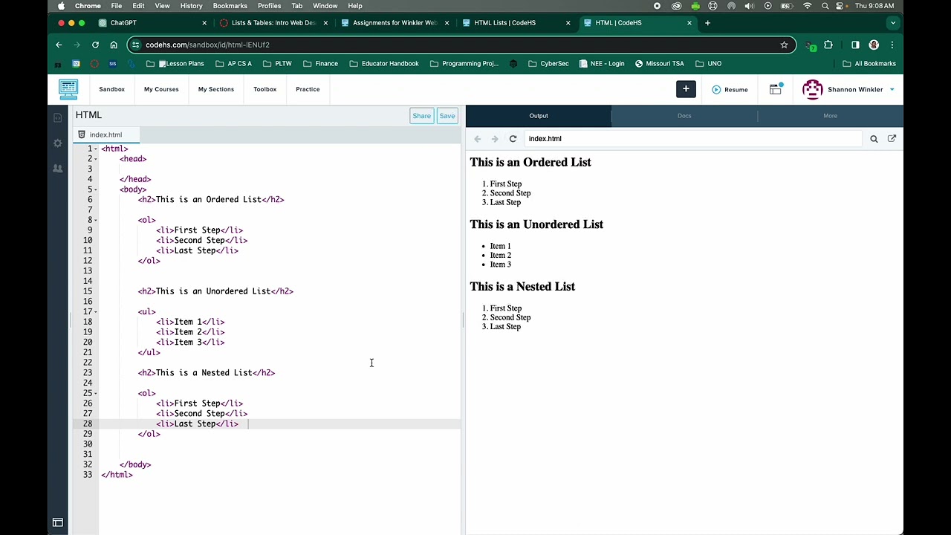Click the Share button

[421, 116]
